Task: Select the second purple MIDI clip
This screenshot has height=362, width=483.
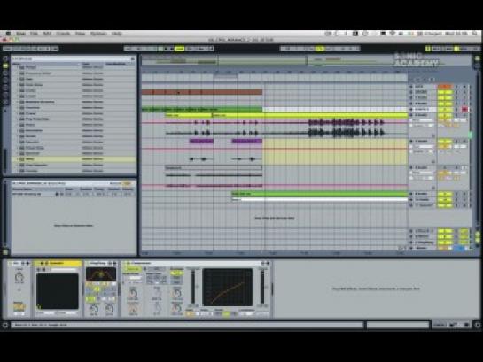Action: click(x=247, y=141)
